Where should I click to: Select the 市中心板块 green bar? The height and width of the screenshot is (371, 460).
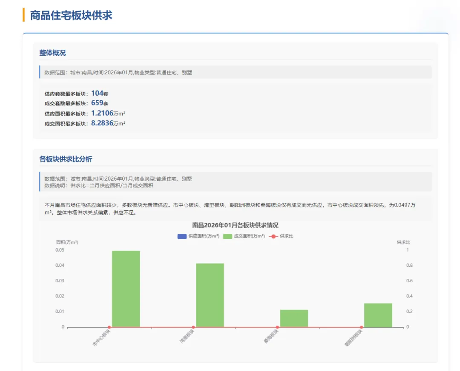coord(126,289)
